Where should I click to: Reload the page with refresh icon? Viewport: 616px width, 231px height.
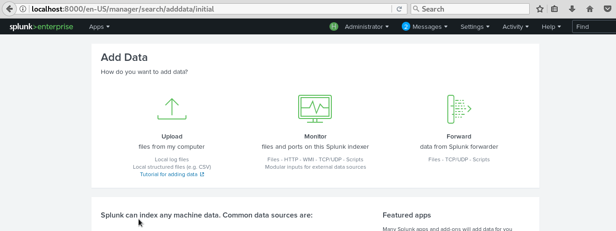tap(399, 9)
